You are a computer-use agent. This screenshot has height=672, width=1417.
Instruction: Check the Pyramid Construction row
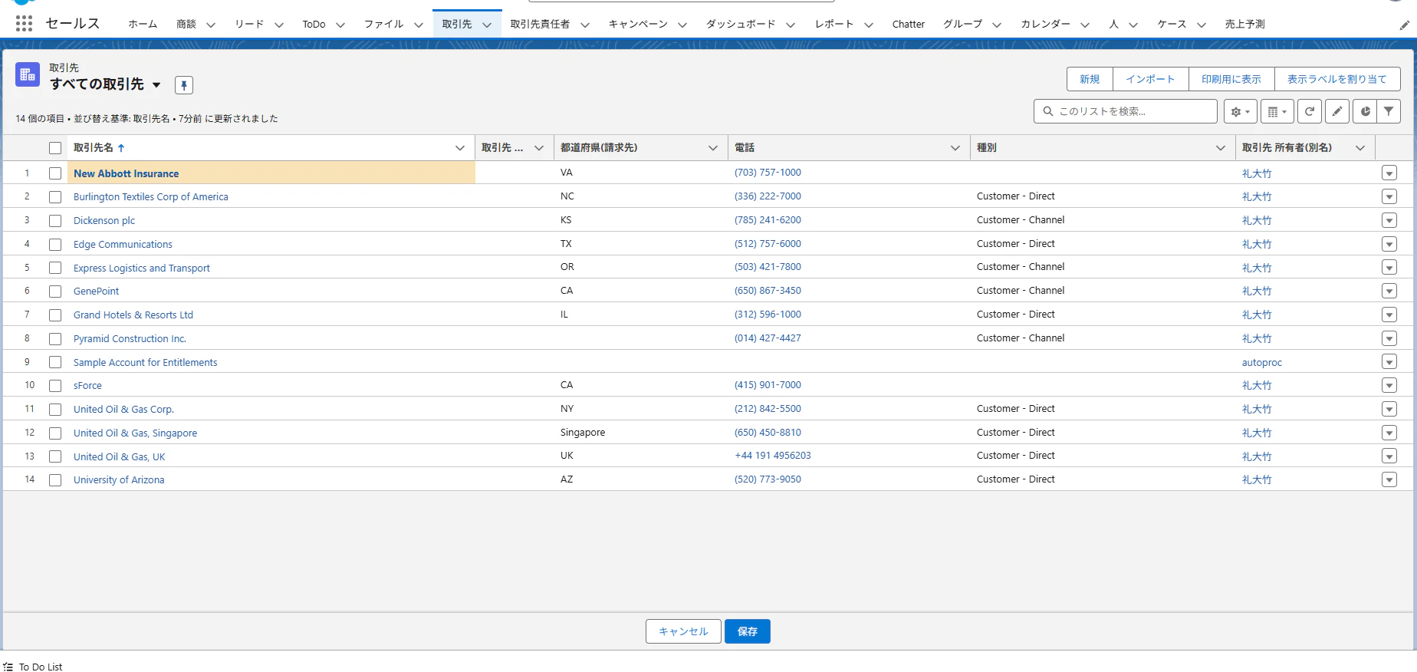(55, 339)
